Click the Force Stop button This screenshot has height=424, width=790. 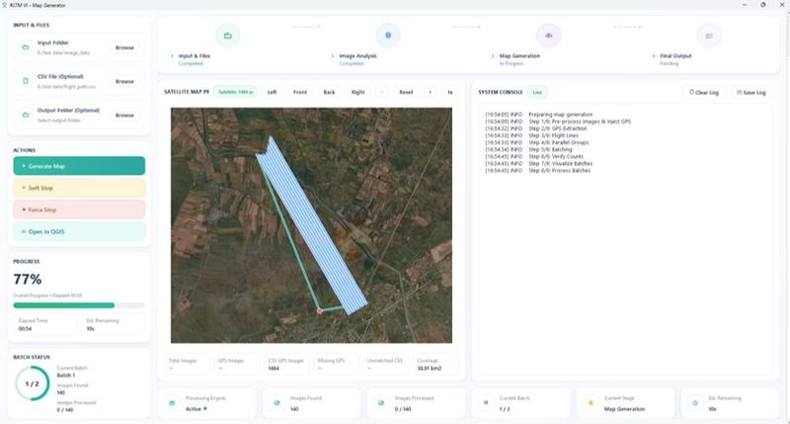tap(79, 210)
